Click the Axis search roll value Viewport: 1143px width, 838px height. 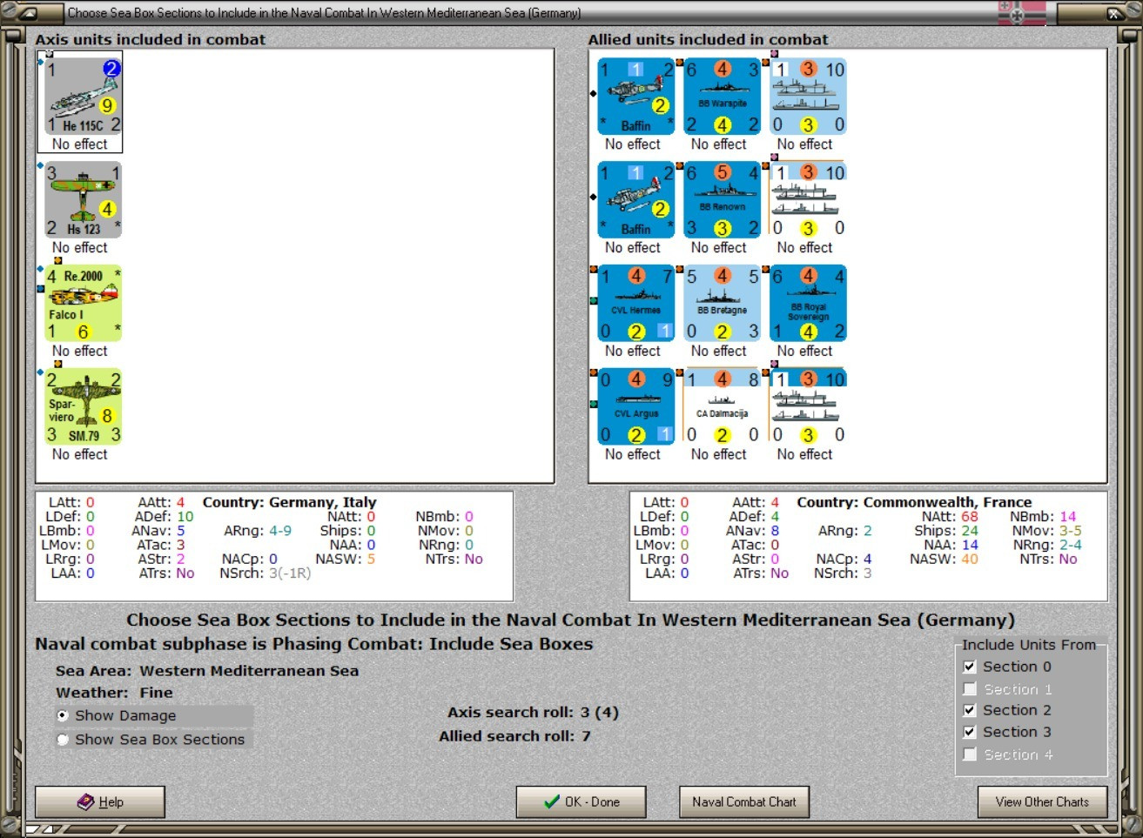[x=600, y=712]
